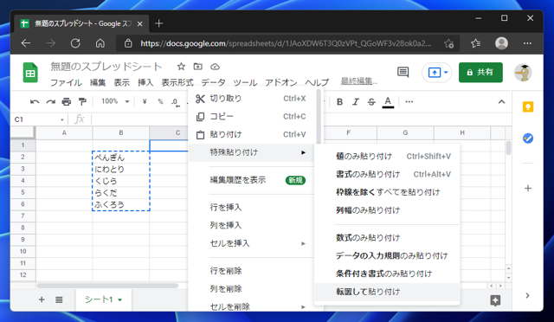The width and height of the screenshot is (554, 322).
Task: Open the Google account avatar
Action: (523, 73)
